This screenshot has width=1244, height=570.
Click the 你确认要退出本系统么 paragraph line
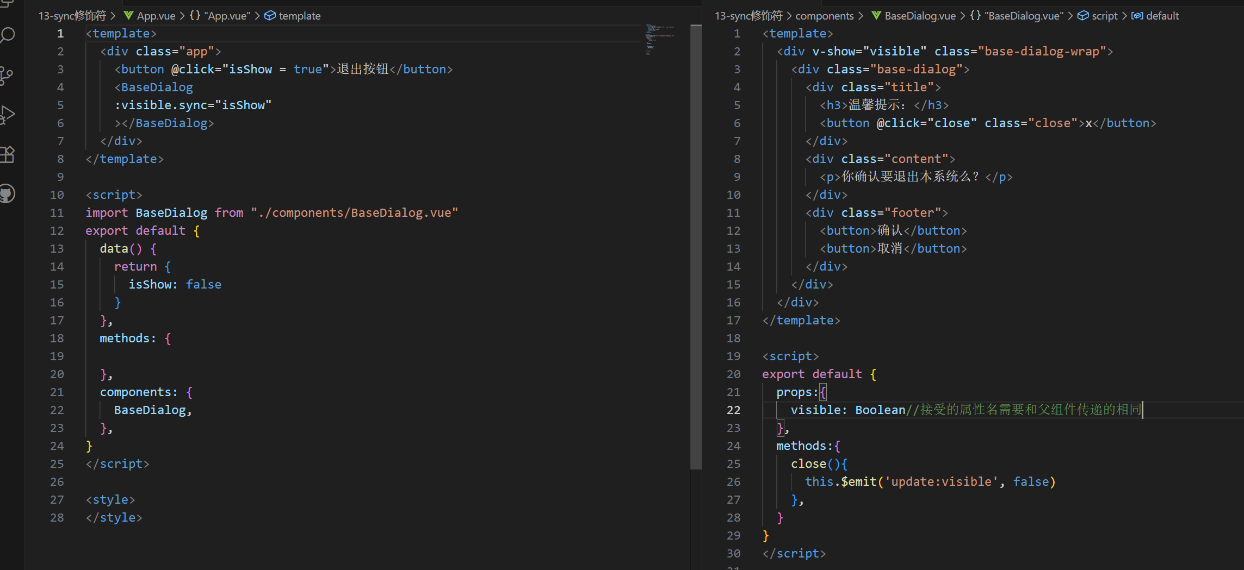pos(916,177)
